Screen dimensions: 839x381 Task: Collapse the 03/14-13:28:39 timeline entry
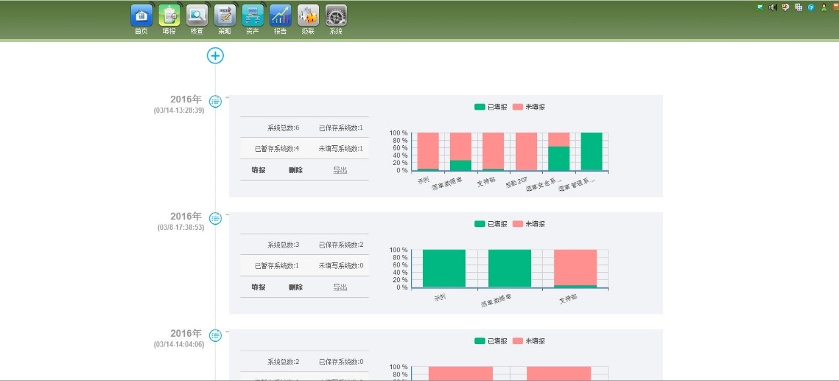pos(215,101)
